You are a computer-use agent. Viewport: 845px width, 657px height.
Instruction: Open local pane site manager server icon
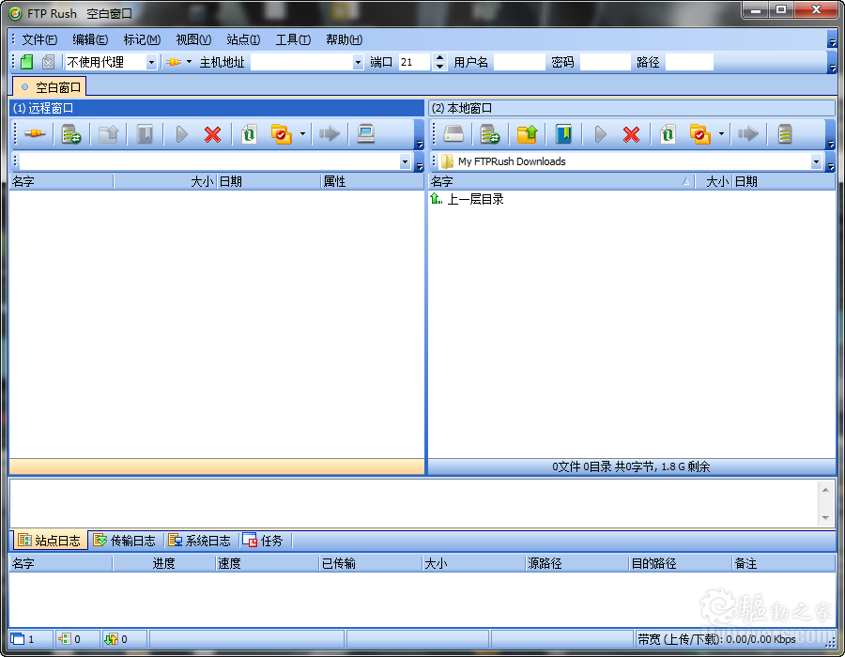coord(490,133)
